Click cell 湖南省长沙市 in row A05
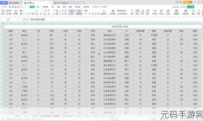 coord(110,35)
